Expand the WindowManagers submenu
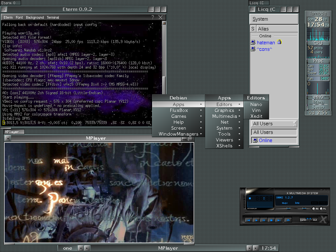 pos(178,134)
